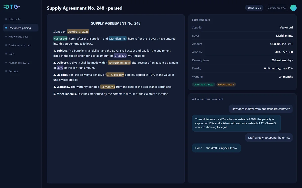Click page title "Supply Agreement No. 248 · parsed"
The image size is (302, 188).
coord(85,8)
